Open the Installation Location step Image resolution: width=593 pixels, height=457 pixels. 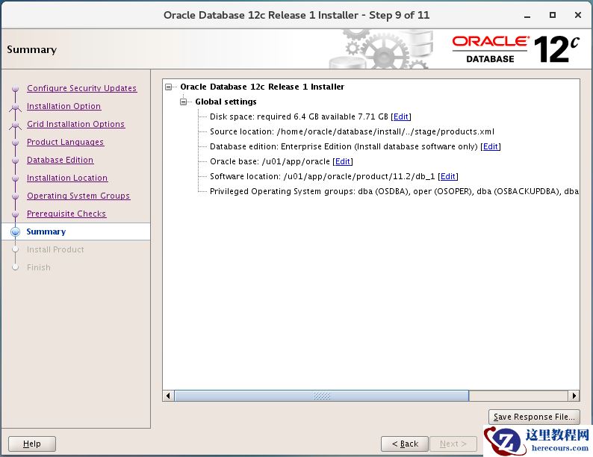(x=67, y=178)
